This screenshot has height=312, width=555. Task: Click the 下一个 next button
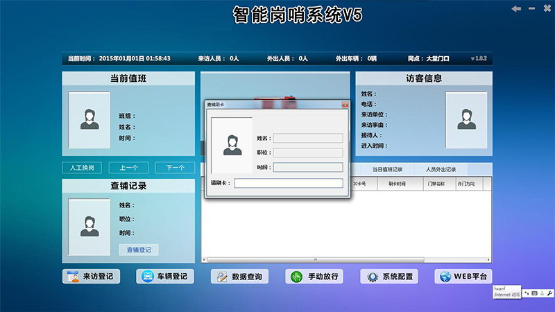point(175,168)
